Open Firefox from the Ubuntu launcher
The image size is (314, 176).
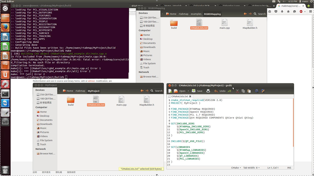click(5, 27)
